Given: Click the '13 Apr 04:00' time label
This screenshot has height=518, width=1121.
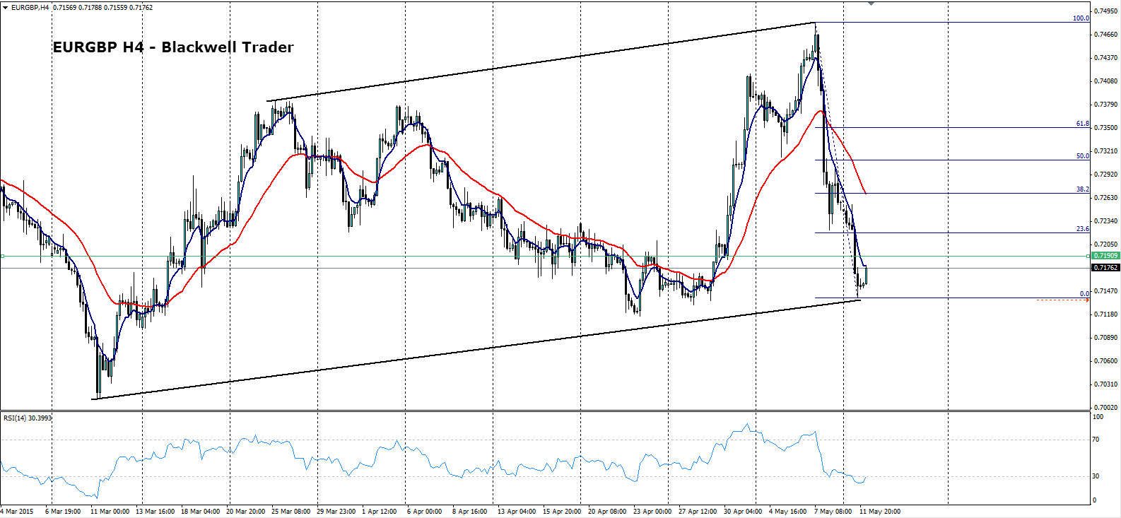Looking at the screenshot, I should click(517, 511).
